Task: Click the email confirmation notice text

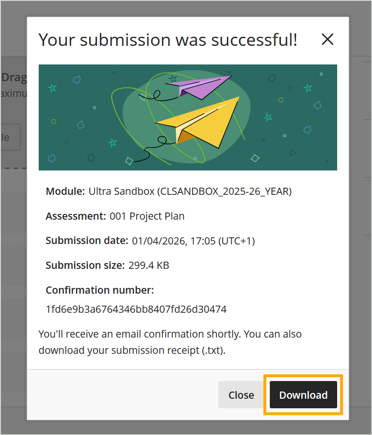Action: coord(170,342)
